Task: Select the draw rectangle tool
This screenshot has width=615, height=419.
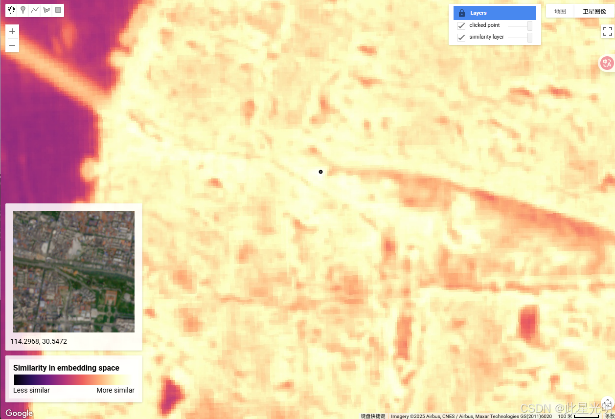Action: (x=58, y=10)
